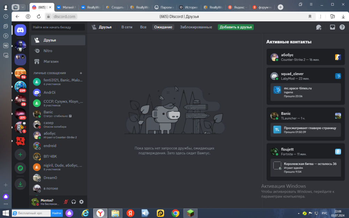
Task: Click the discord.com address field
Action: [64, 16]
